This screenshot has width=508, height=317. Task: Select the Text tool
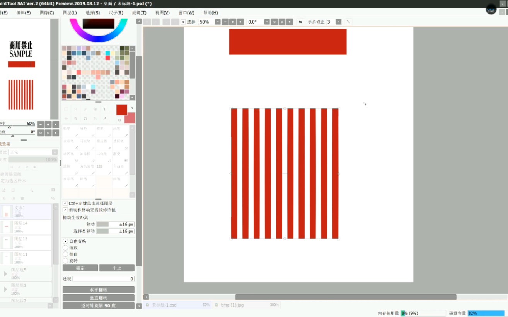point(104,109)
